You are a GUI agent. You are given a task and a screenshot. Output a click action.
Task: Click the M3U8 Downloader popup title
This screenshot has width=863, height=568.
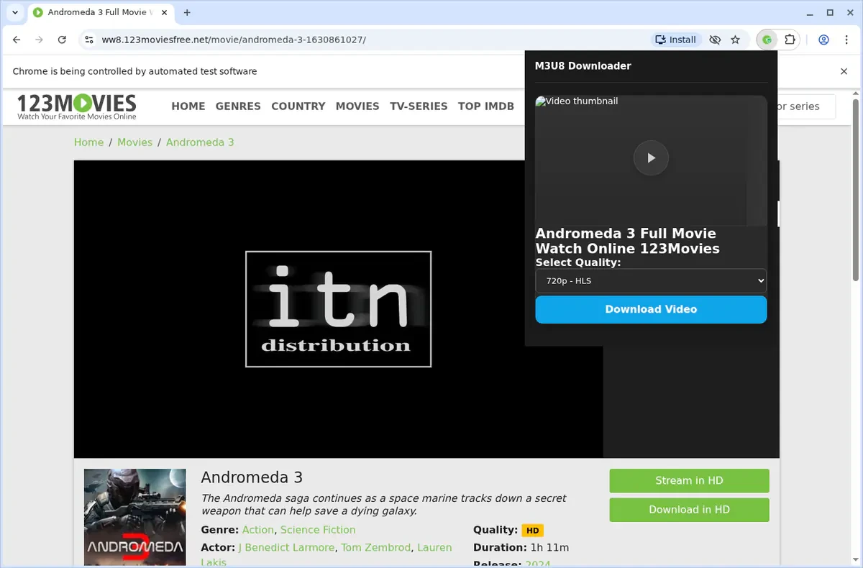pos(583,66)
